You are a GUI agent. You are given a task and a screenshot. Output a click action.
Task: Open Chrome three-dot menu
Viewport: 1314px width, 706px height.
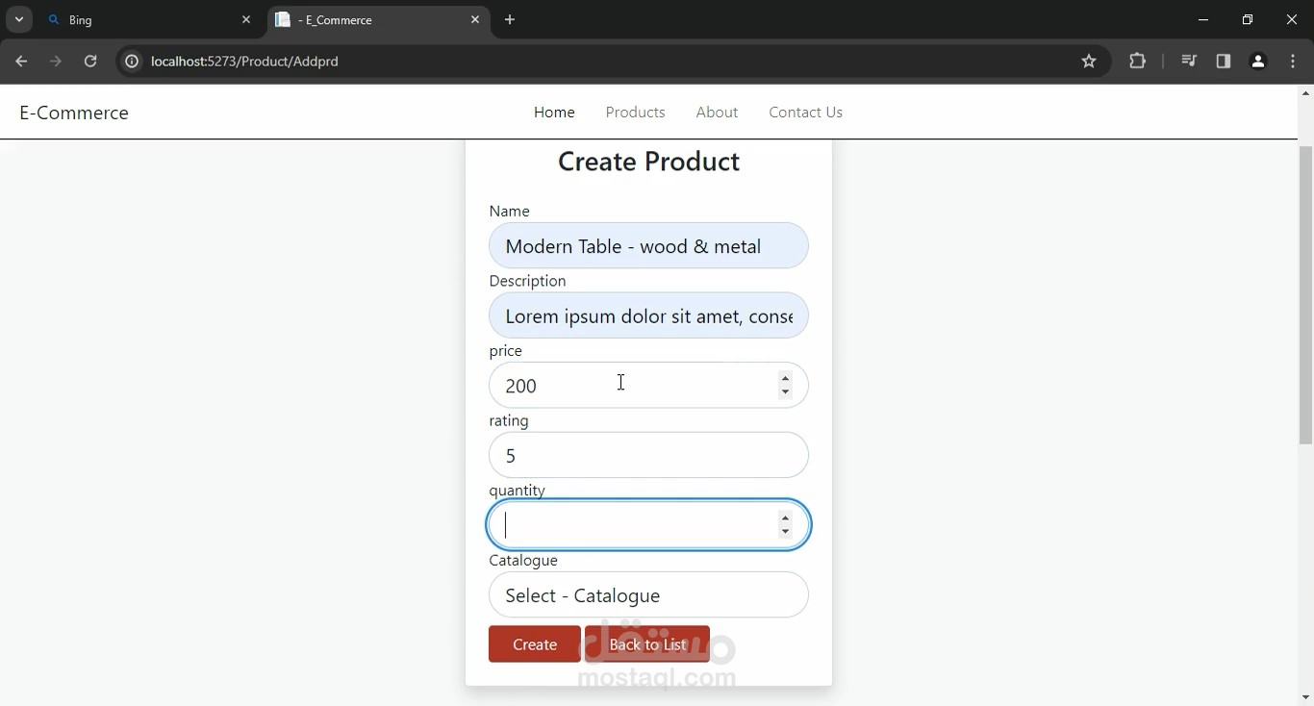coord(1293,62)
